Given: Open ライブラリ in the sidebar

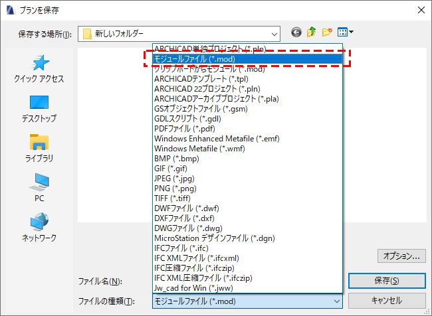Looking at the screenshot, I should tap(39, 148).
